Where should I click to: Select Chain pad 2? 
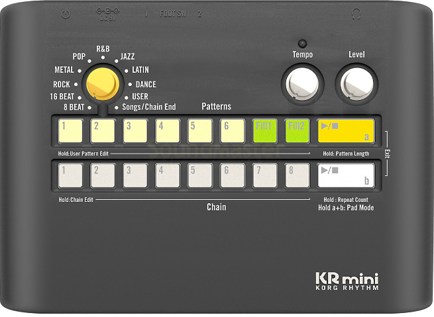103,175
